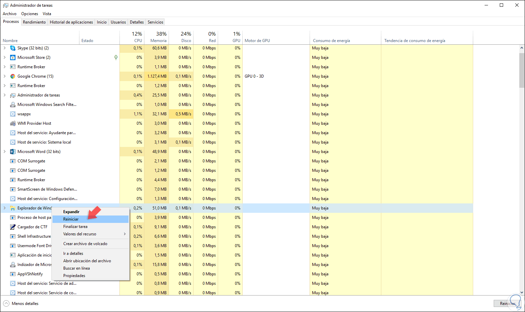Screen dimensions: 525x312
Task: Expand the Google Chrome (15) process group
Action: [5, 76]
